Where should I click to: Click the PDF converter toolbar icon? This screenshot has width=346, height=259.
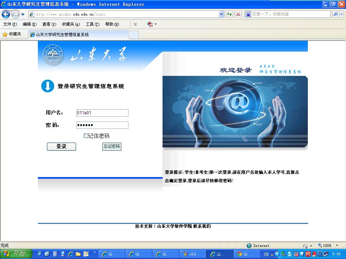point(150,24)
